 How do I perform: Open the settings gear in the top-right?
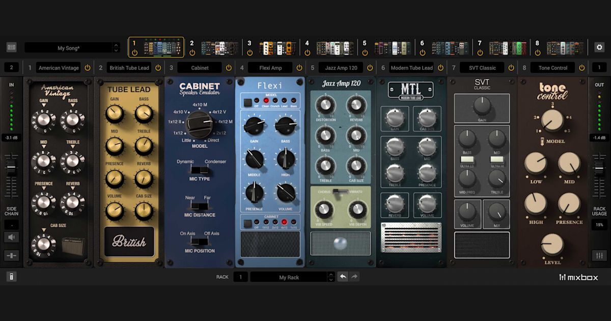pos(599,46)
